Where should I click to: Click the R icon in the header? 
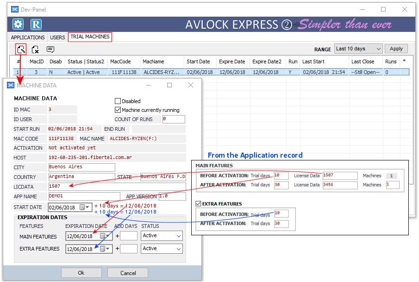tap(36, 25)
